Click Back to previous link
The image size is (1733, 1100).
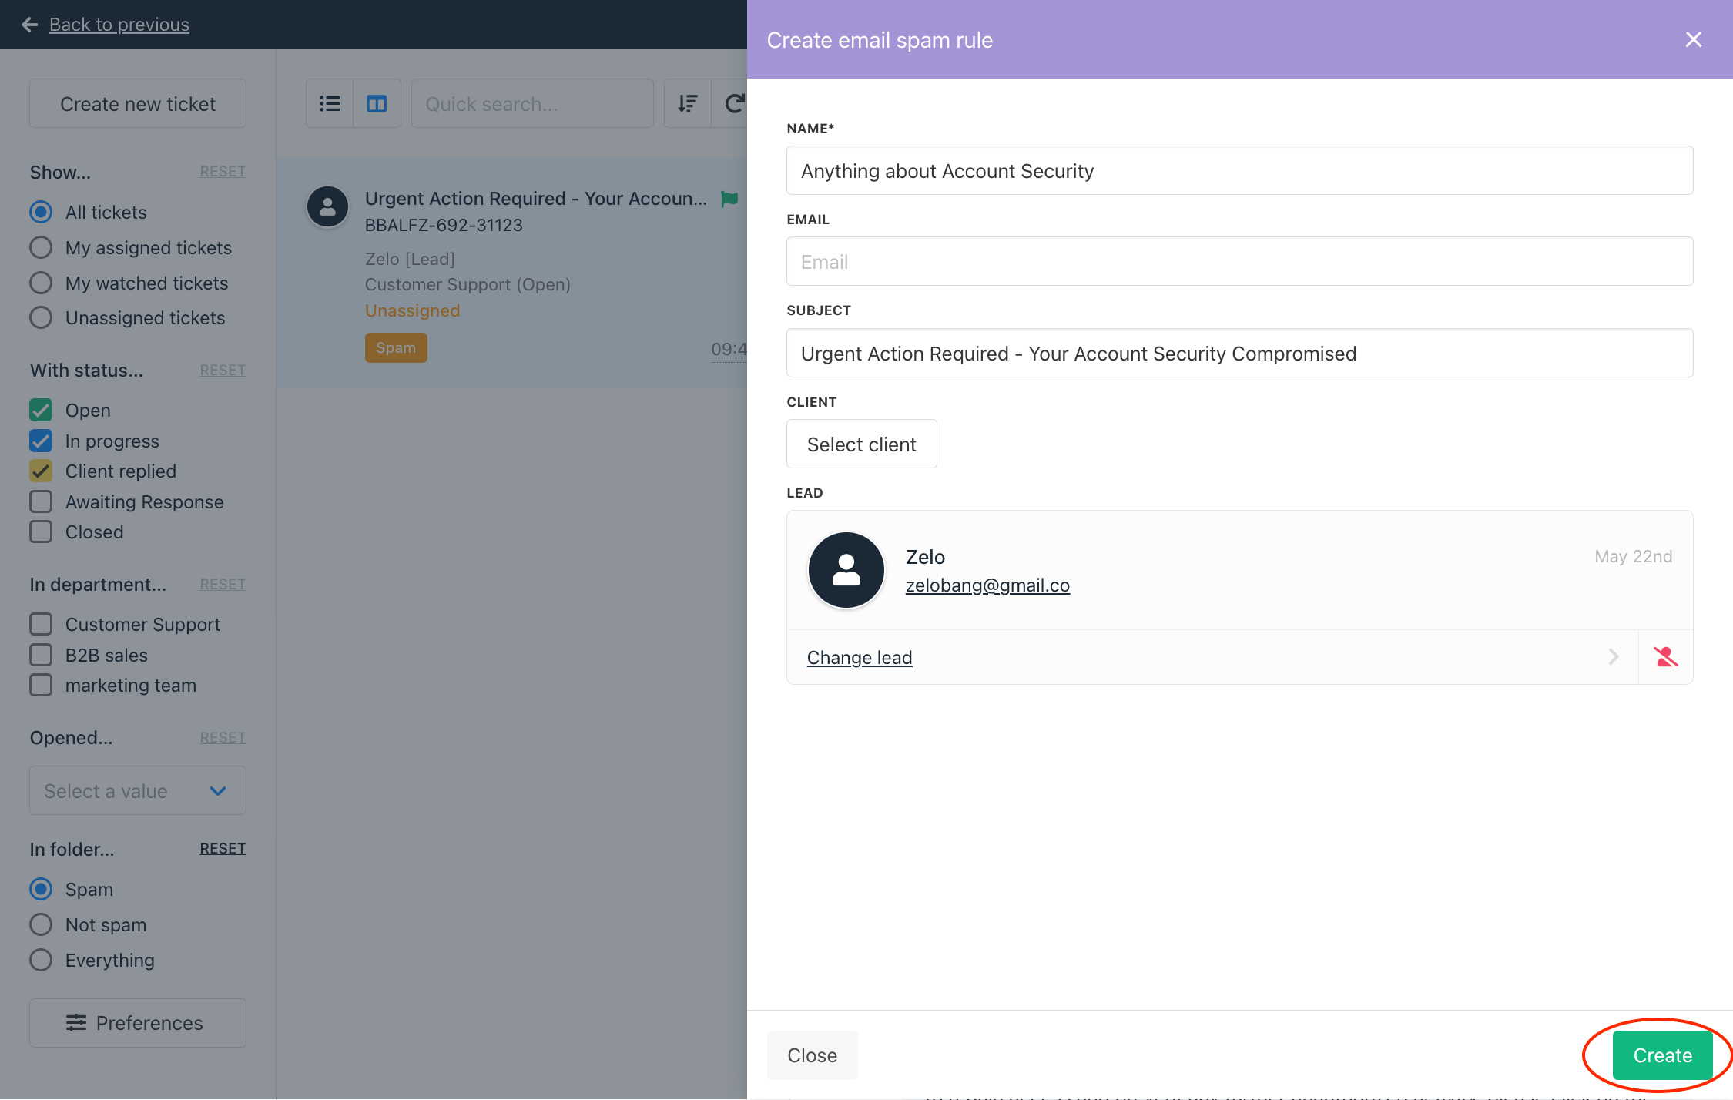click(x=119, y=25)
